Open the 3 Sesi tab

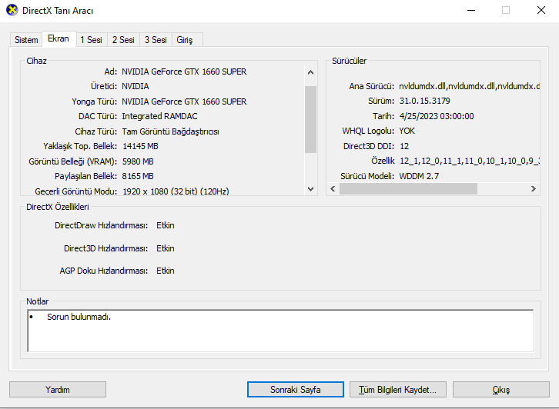156,40
